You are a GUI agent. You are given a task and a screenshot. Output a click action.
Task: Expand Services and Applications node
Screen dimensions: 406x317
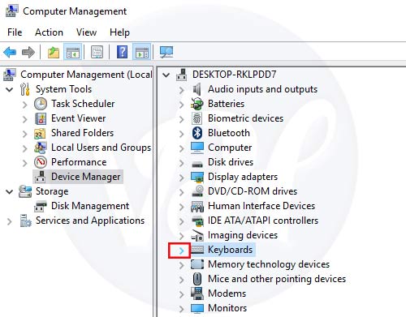pos(10,221)
